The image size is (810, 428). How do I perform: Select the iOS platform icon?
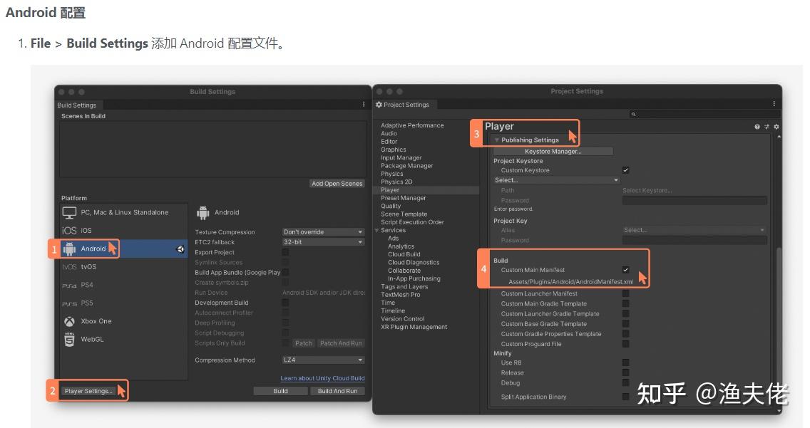(x=70, y=230)
